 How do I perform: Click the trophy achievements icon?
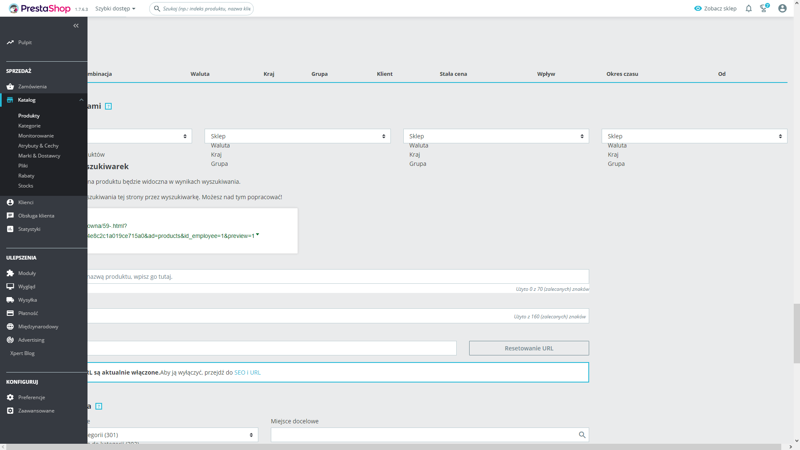point(763,8)
